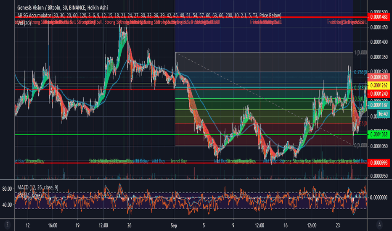Click the 16:40 countdown label

coord(383,114)
